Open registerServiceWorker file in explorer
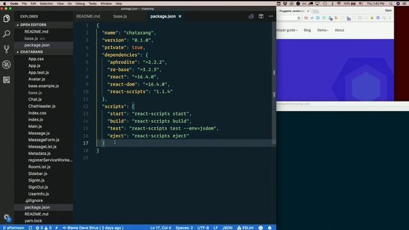Screen dimensions: 409x230 point(50,160)
